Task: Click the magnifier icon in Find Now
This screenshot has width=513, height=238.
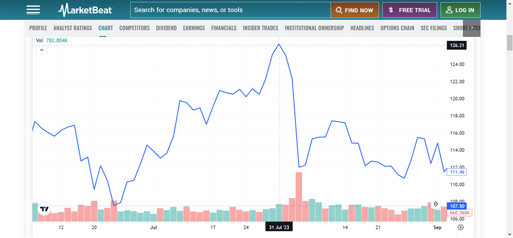Action: tap(339, 10)
